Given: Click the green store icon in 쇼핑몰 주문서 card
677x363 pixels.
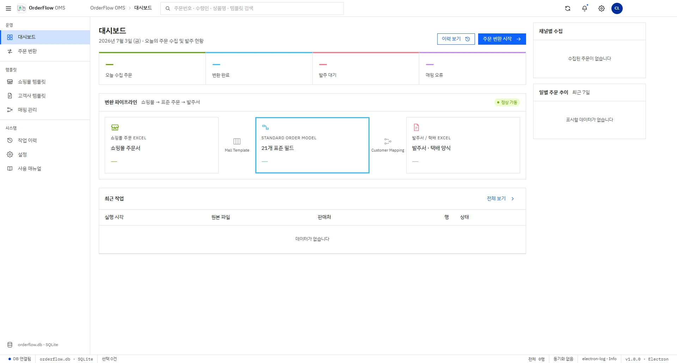Looking at the screenshot, I should pyautogui.click(x=115, y=127).
